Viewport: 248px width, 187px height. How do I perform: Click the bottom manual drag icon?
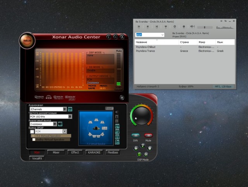click(x=117, y=142)
